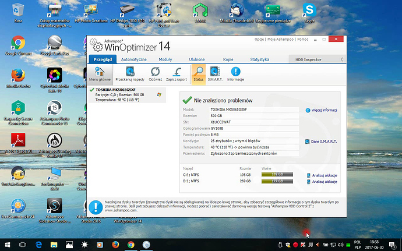Viewport: 402px width, 251px height.
Task: Open Dane S.M.A.R.T. link
Action: 321,142
